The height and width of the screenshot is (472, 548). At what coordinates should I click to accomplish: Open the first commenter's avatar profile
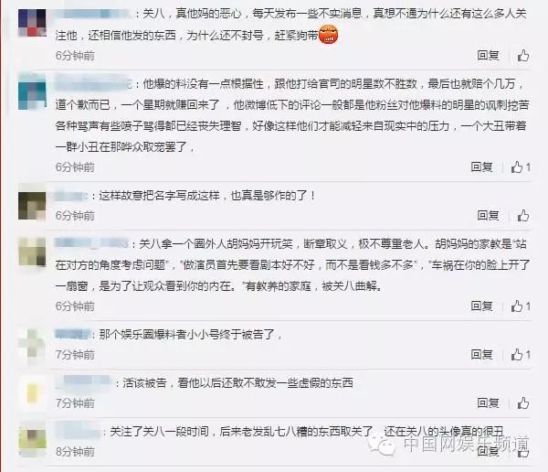coord(32,23)
